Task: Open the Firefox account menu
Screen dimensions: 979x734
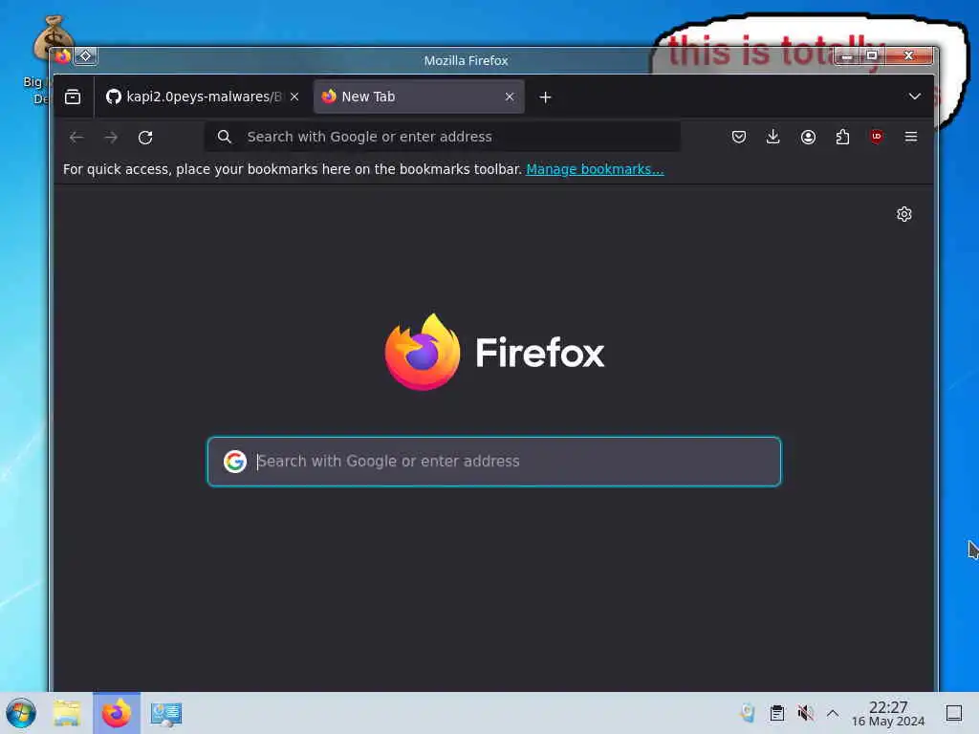Action: coord(808,137)
